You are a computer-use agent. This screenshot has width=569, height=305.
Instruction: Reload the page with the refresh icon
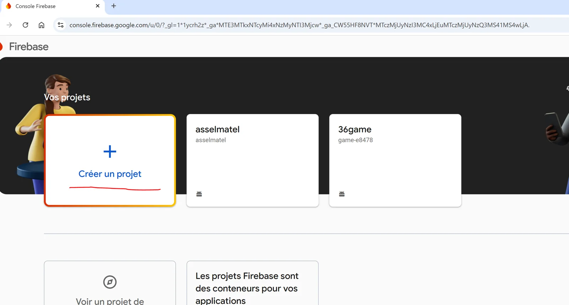[25, 25]
